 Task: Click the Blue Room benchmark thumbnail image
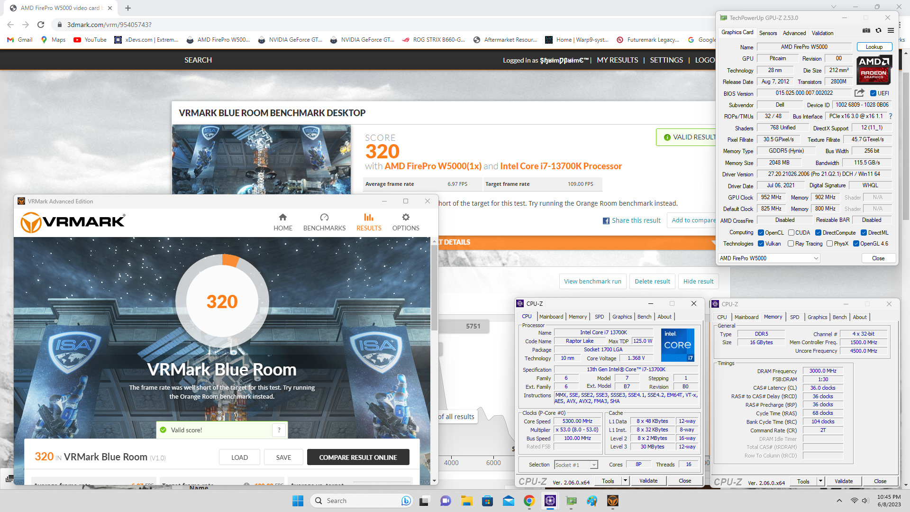pos(261,159)
